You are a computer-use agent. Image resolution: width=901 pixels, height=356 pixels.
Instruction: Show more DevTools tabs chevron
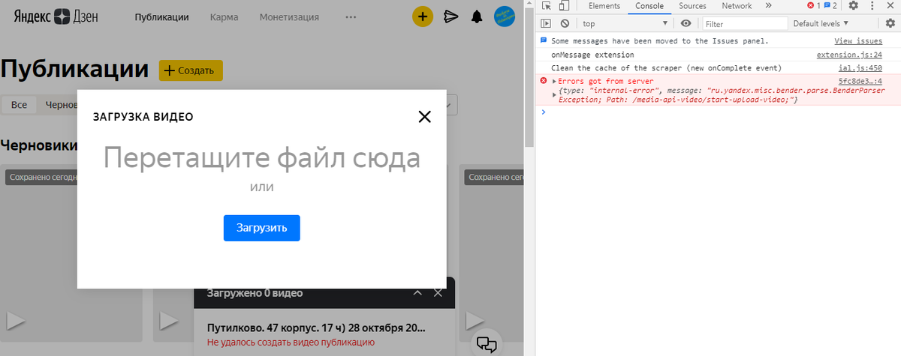coord(768,6)
